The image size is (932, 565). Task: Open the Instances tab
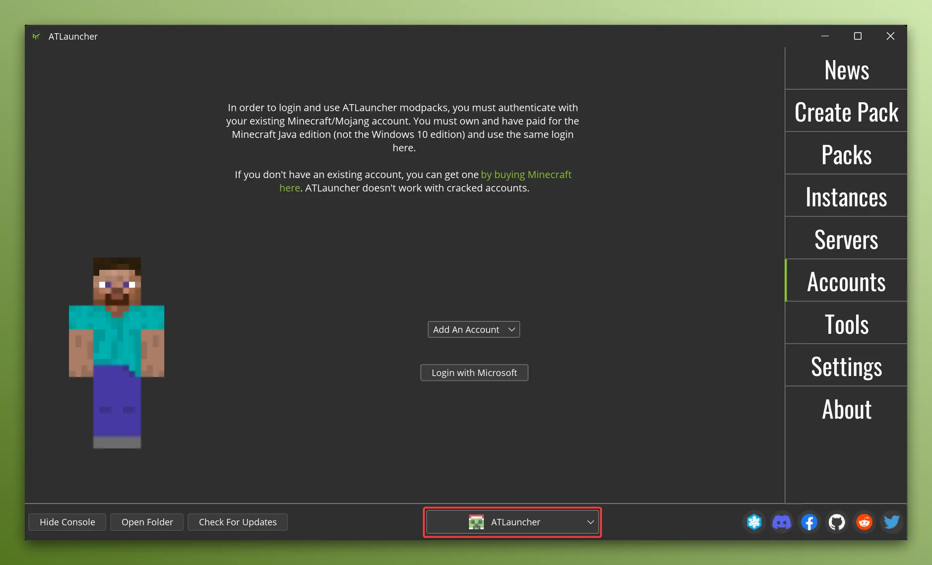tap(846, 196)
